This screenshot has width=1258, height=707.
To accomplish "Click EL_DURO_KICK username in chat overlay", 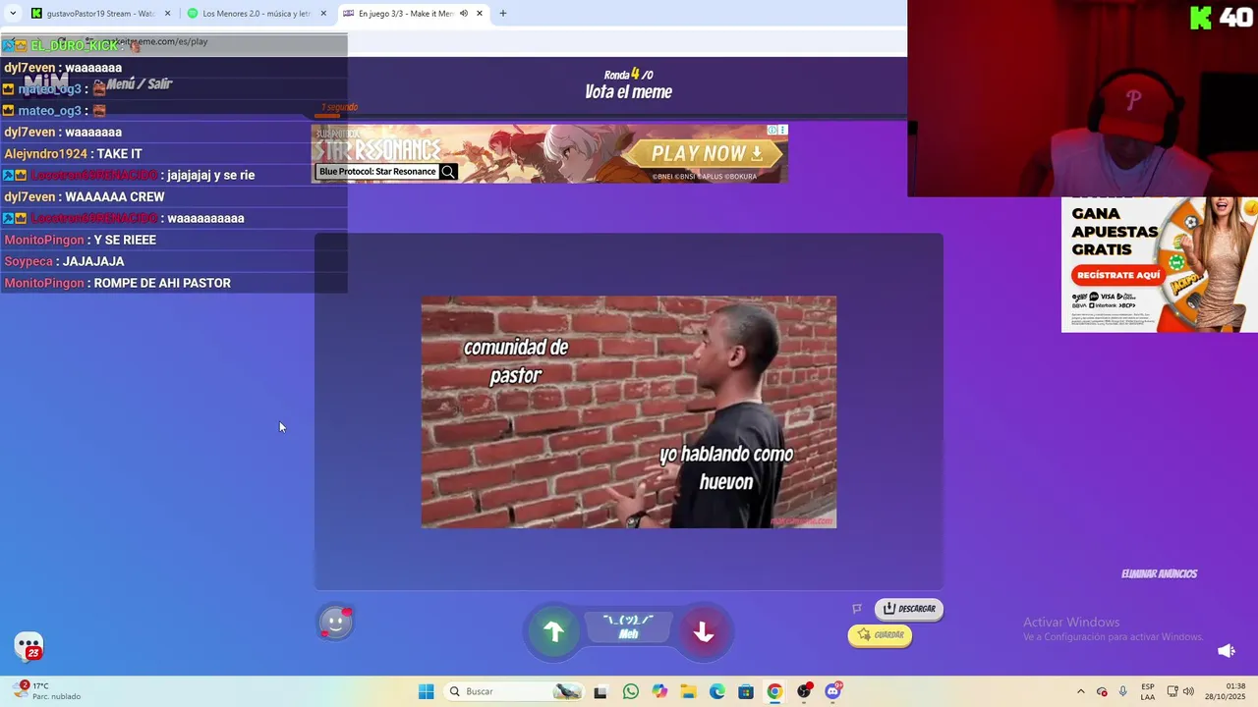I will (x=74, y=45).
